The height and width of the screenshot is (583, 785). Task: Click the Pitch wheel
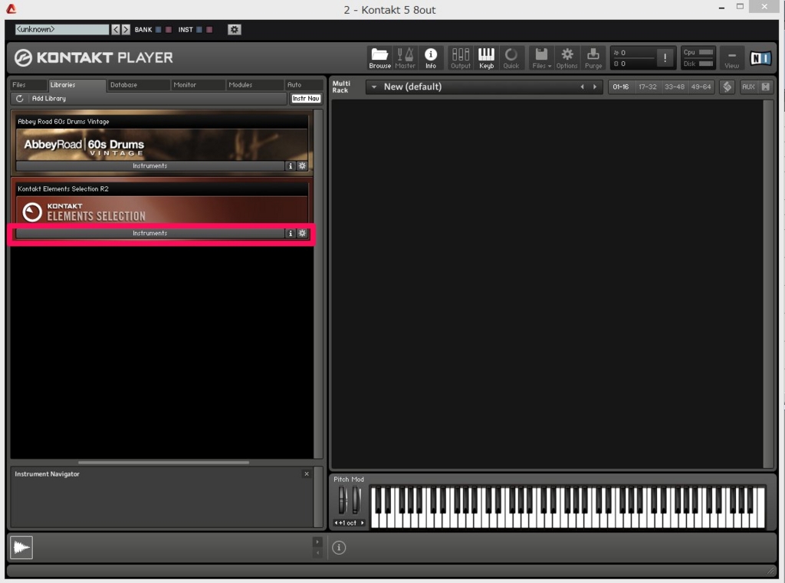tap(343, 499)
